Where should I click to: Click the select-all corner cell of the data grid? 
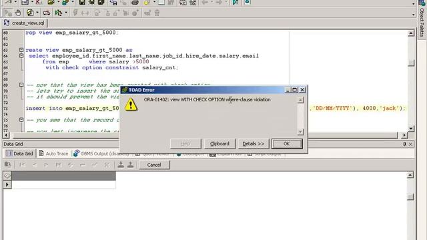tap(7, 176)
